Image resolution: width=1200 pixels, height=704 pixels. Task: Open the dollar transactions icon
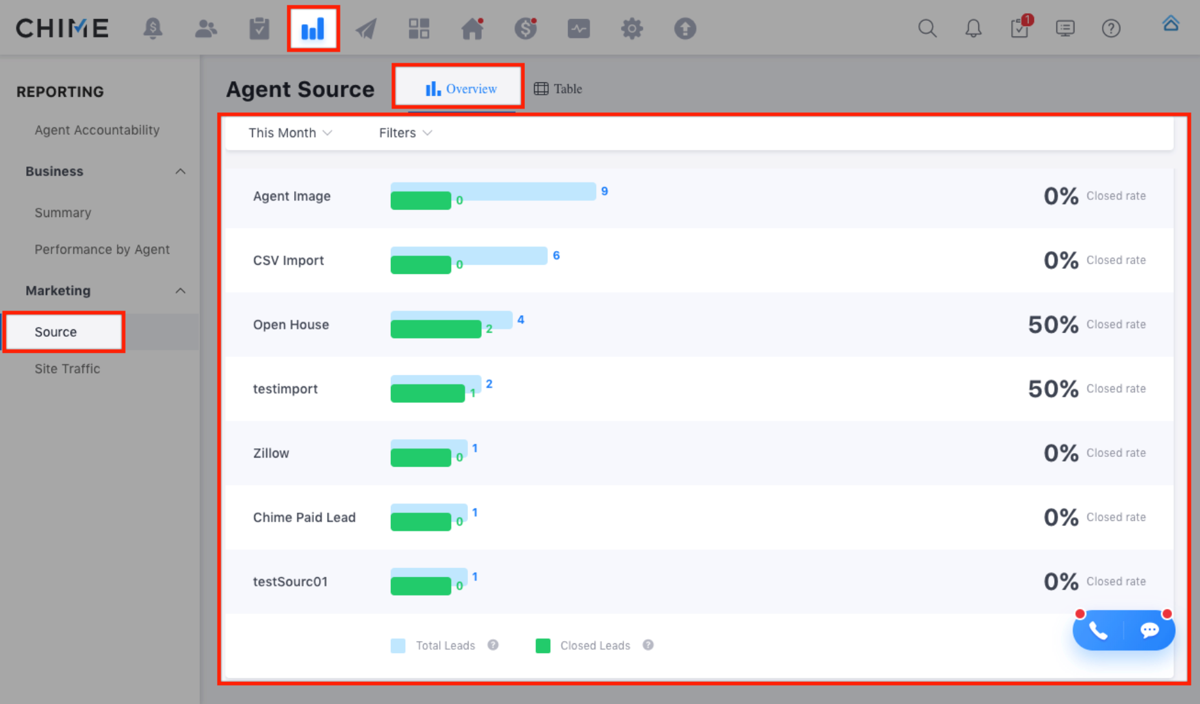click(525, 28)
